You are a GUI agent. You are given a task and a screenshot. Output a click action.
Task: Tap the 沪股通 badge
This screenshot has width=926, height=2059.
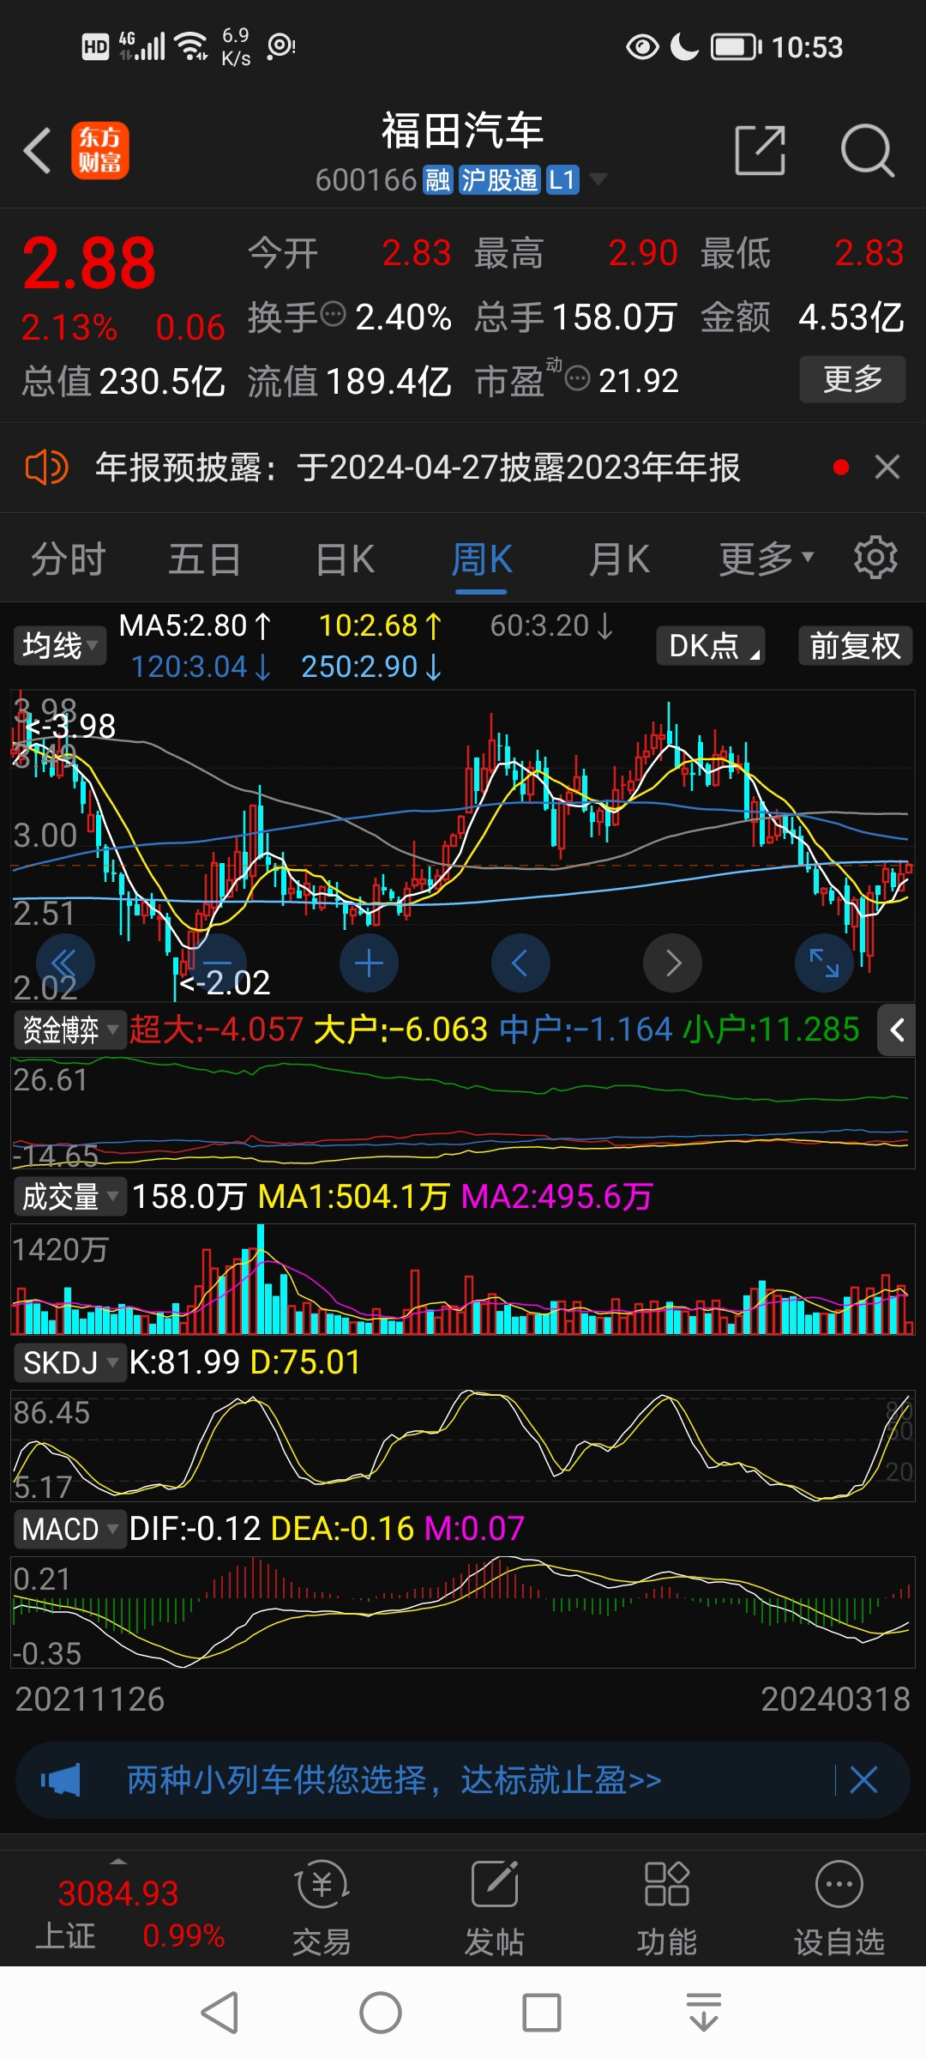pyautogui.click(x=500, y=180)
